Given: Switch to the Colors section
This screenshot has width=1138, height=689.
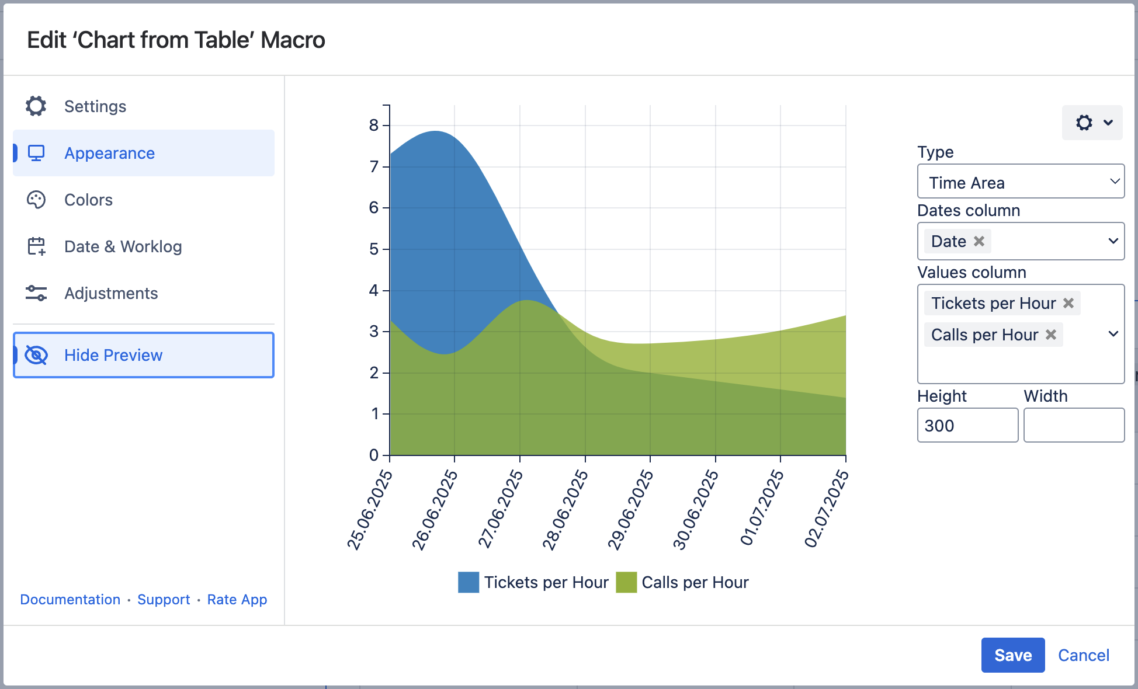Looking at the screenshot, I should click(88, 200).
